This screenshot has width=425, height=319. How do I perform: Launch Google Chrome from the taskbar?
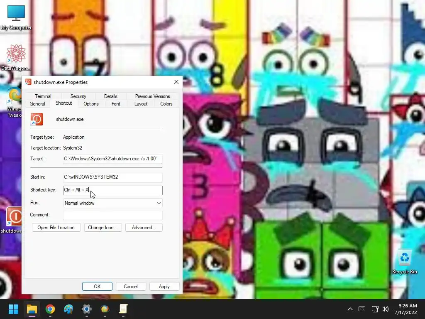pos(50,309)
